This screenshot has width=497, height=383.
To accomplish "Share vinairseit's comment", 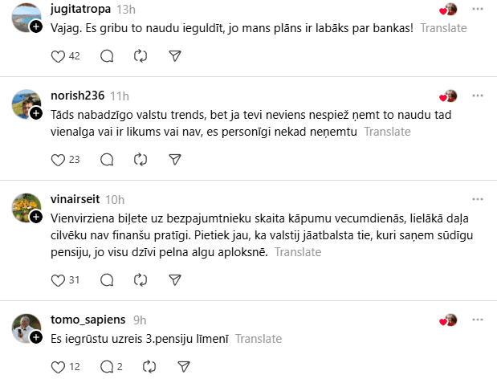I will click(x=175, y=280).
